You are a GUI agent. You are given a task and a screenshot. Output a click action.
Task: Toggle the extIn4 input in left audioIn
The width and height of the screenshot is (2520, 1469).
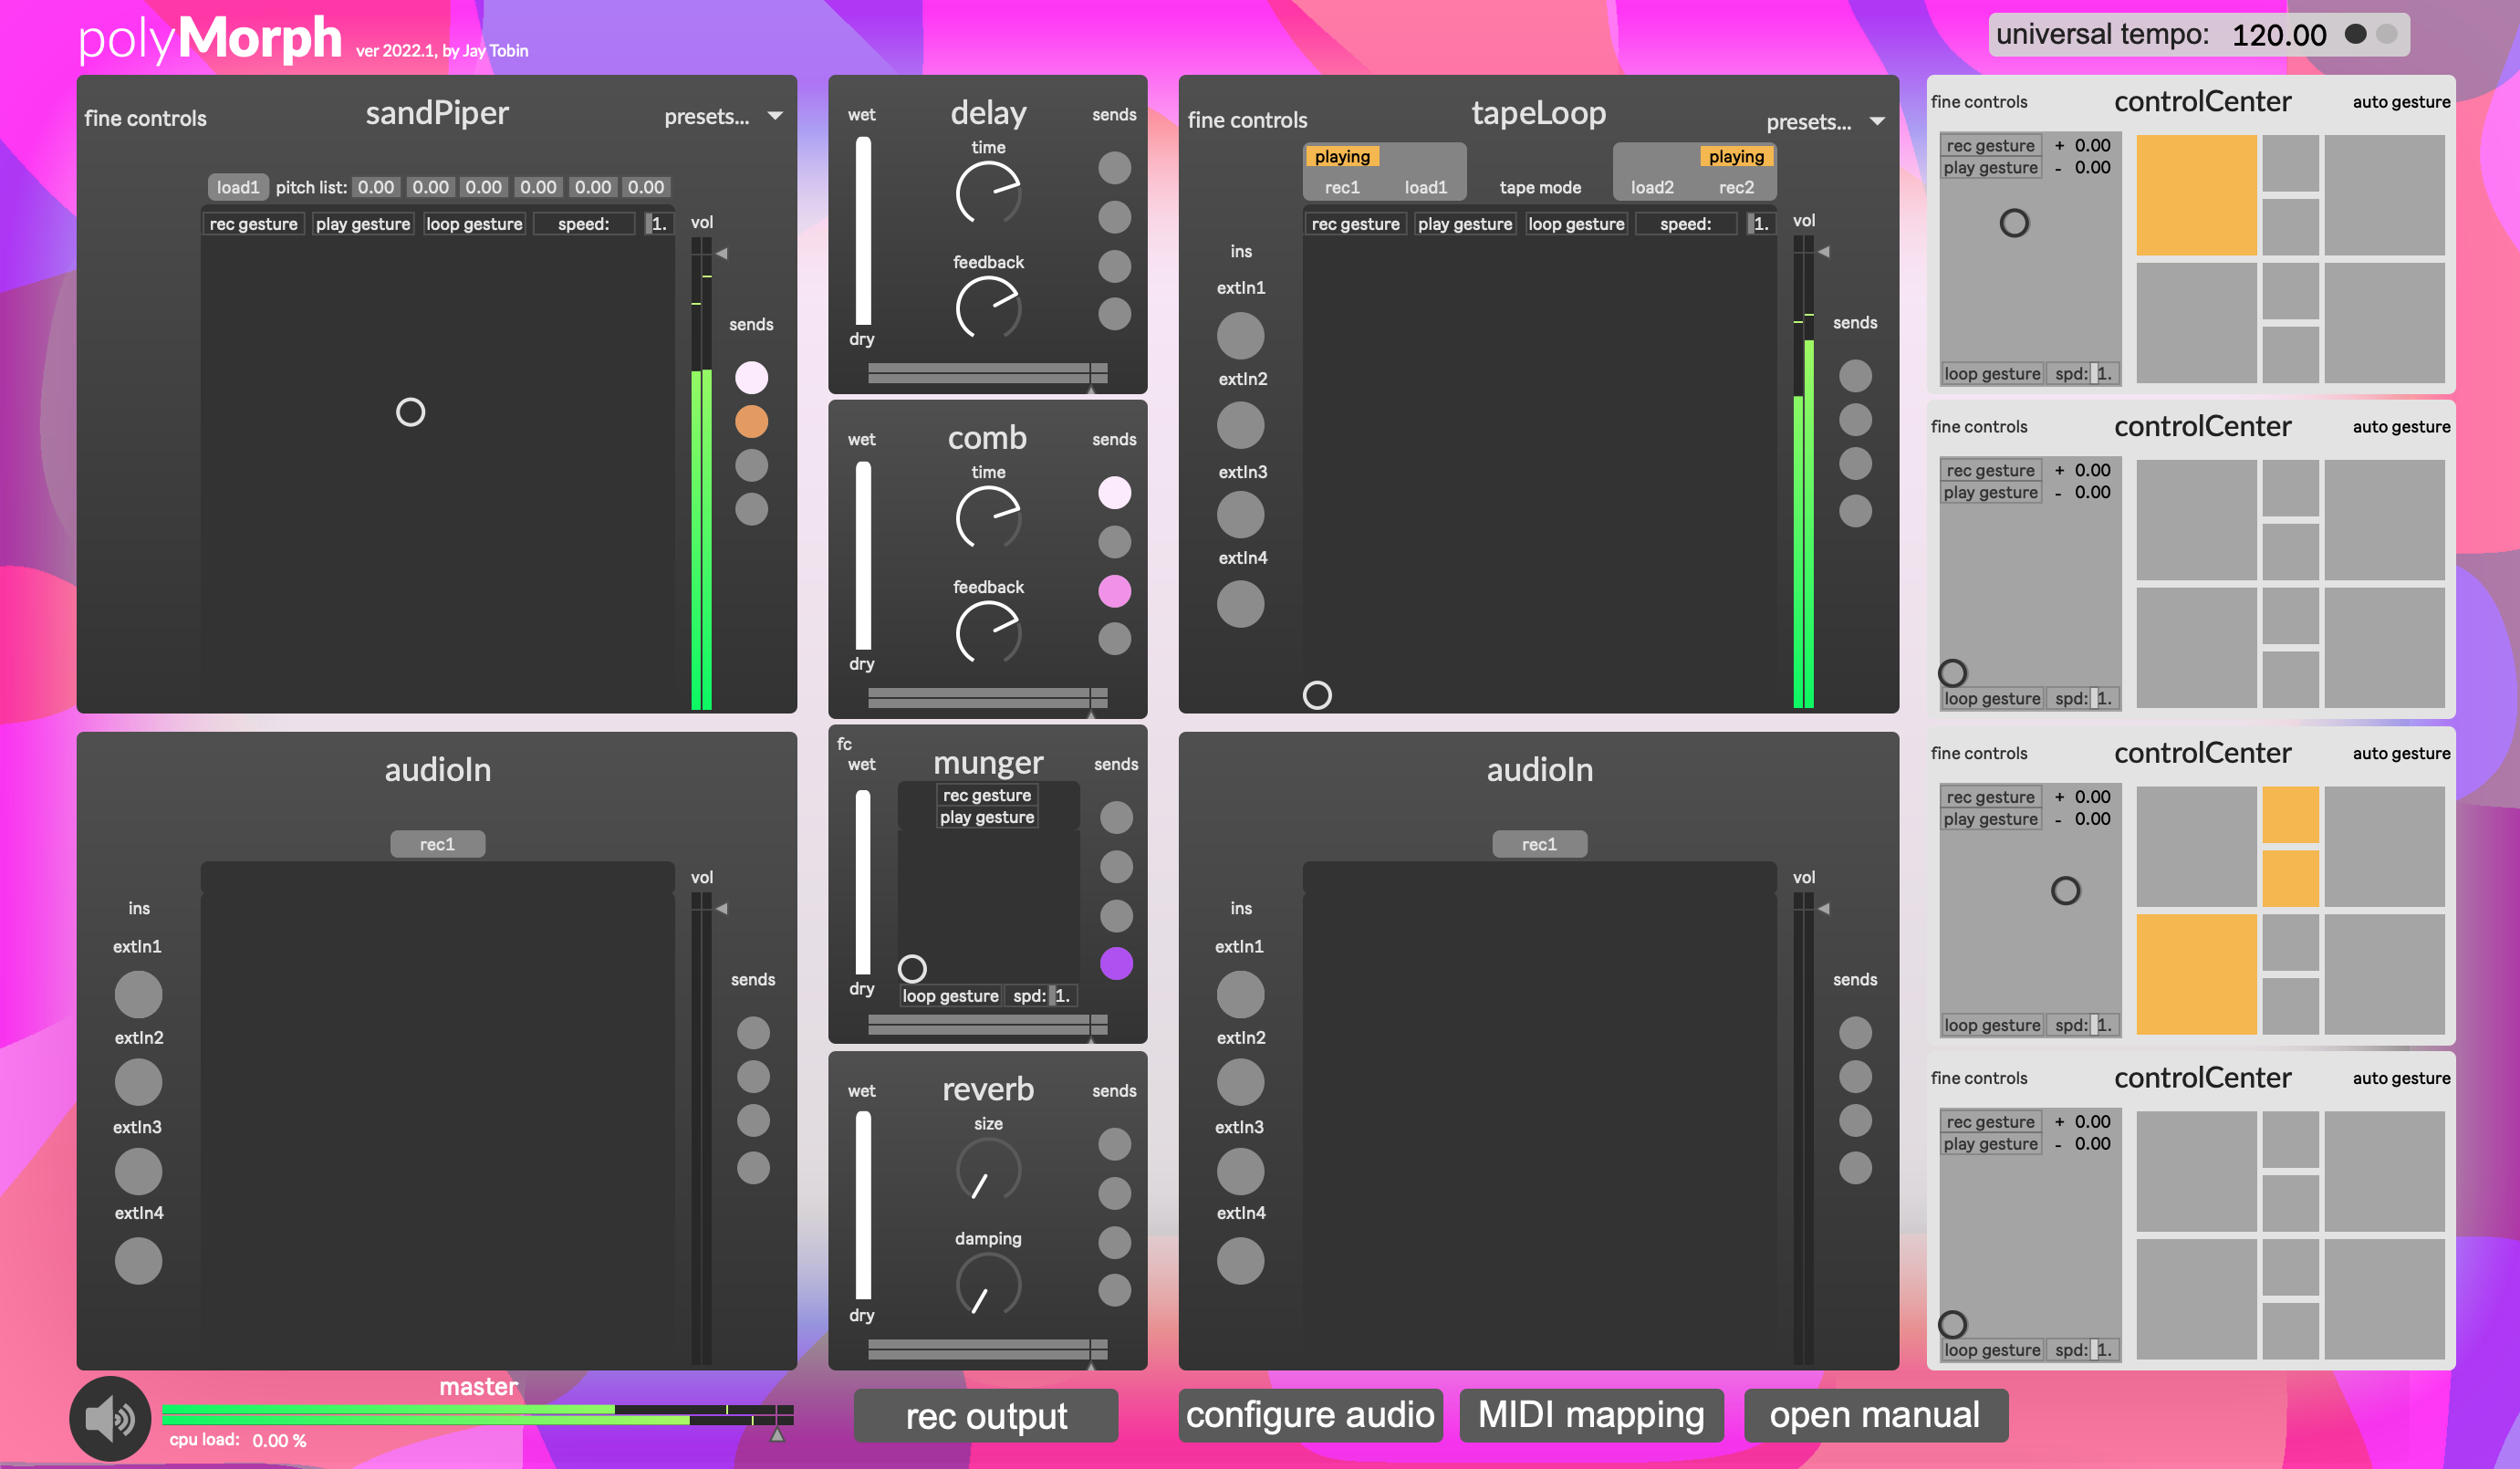tap(138, 1262)
